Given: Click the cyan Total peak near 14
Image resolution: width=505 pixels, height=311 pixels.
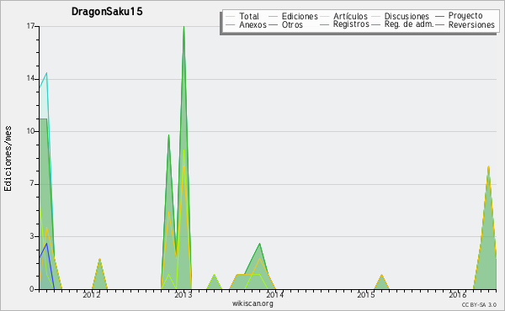Looking at the screenshot, I should [x=46, y=74].
